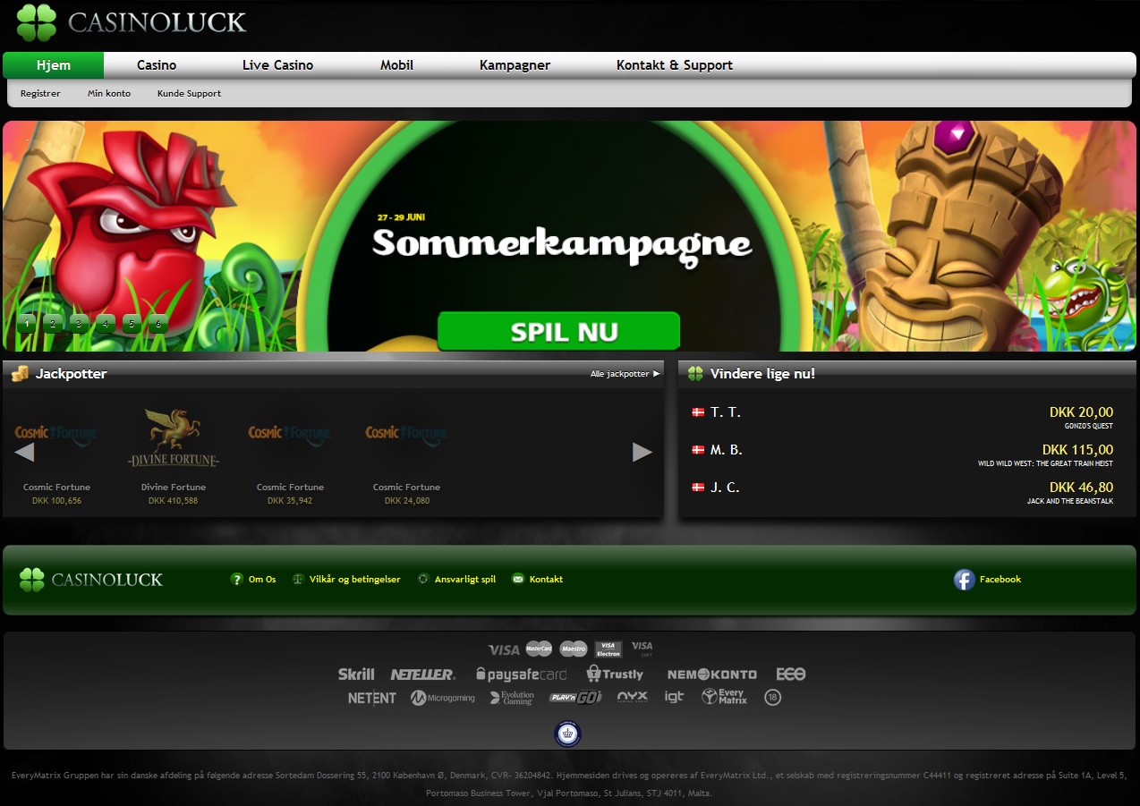Click the Visa Debit logo

tap(642, 649)
